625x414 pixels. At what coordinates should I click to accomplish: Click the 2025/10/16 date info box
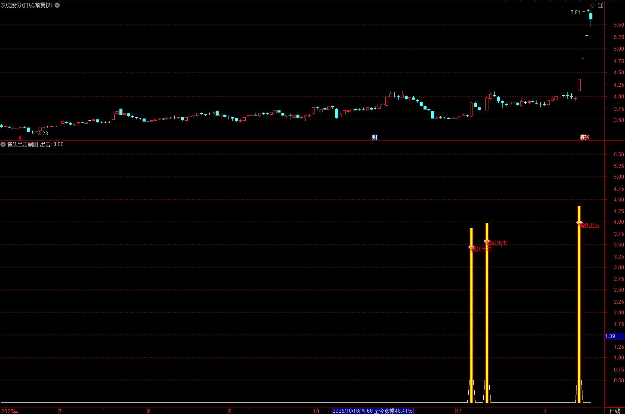(372, 411)
